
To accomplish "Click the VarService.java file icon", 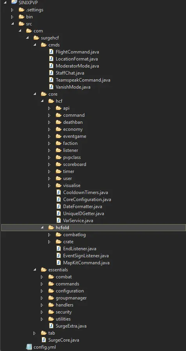I will click(x=58, y=221).
